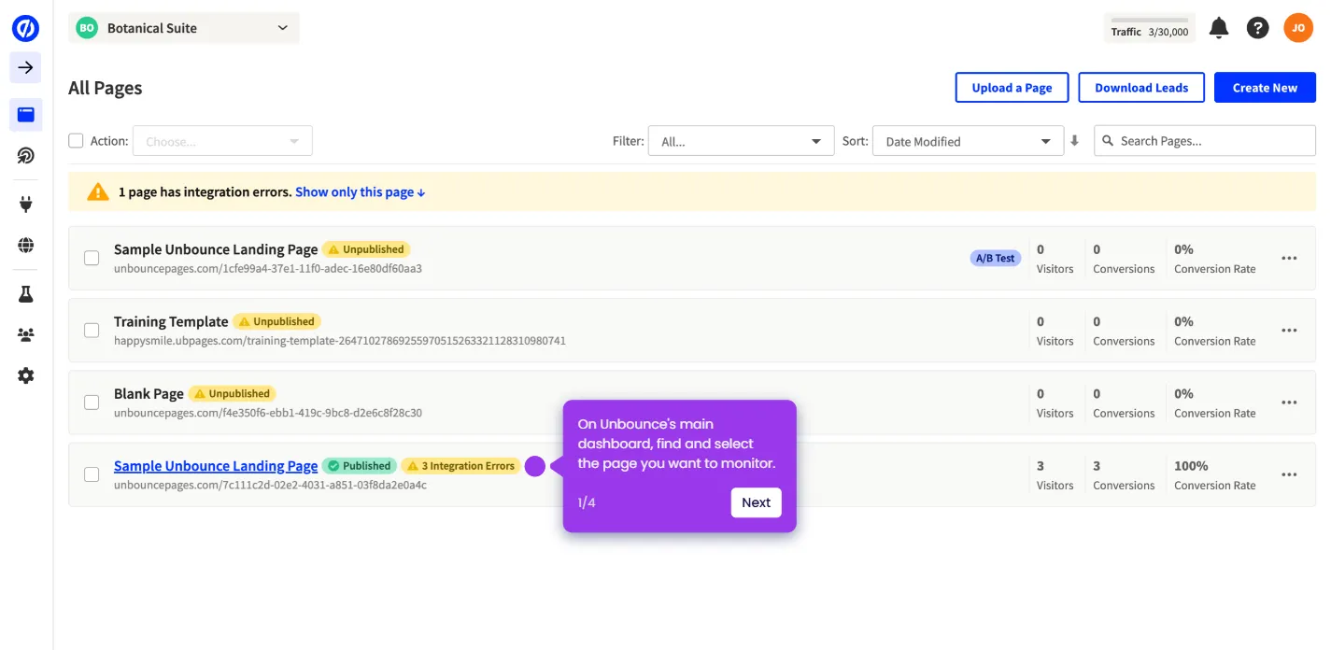Open the experiments flask icon

coord(25,294)
